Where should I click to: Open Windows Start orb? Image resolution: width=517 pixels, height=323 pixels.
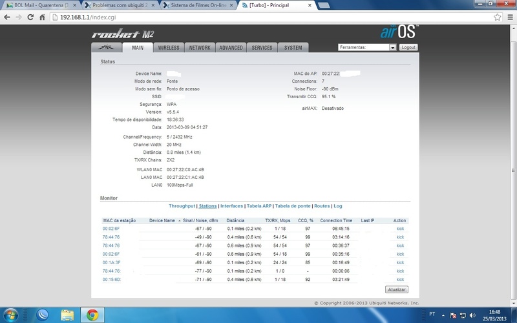[x=10, y=315]
